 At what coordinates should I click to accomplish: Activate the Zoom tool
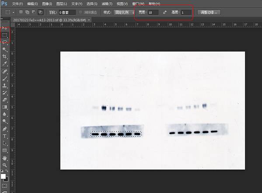pyautogui.click(x=4, y=165)
